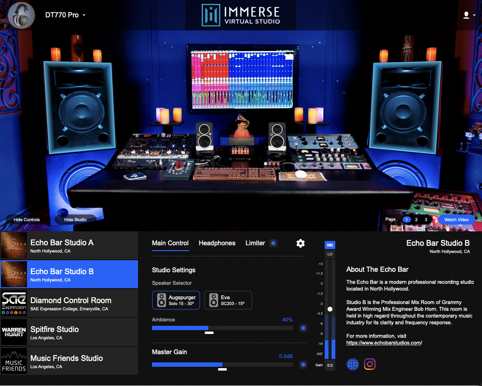Click the Immerse Virtual Studio logo
The image size is (482, 386).
(x=241, y=15)
